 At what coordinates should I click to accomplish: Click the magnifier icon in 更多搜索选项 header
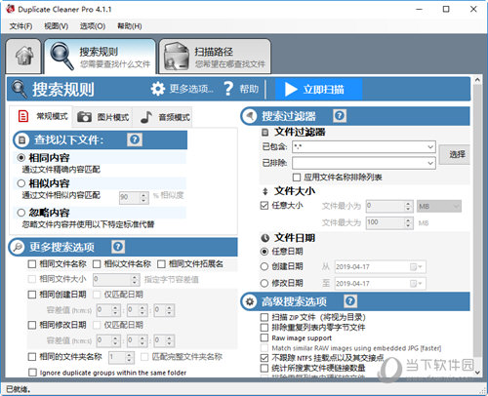click(x=18, y=247)
